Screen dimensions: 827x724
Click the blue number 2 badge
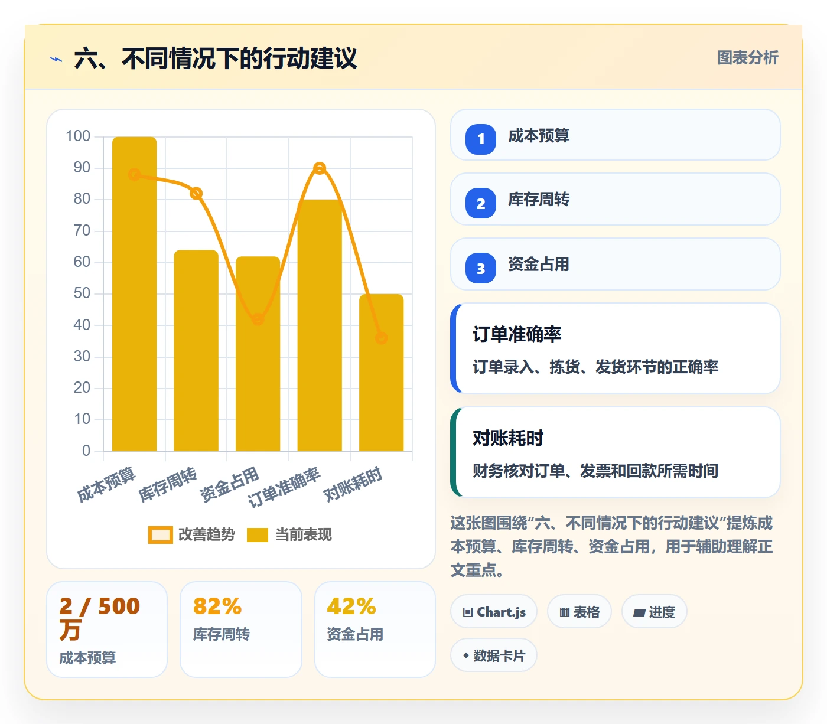[x=481, y=203]
